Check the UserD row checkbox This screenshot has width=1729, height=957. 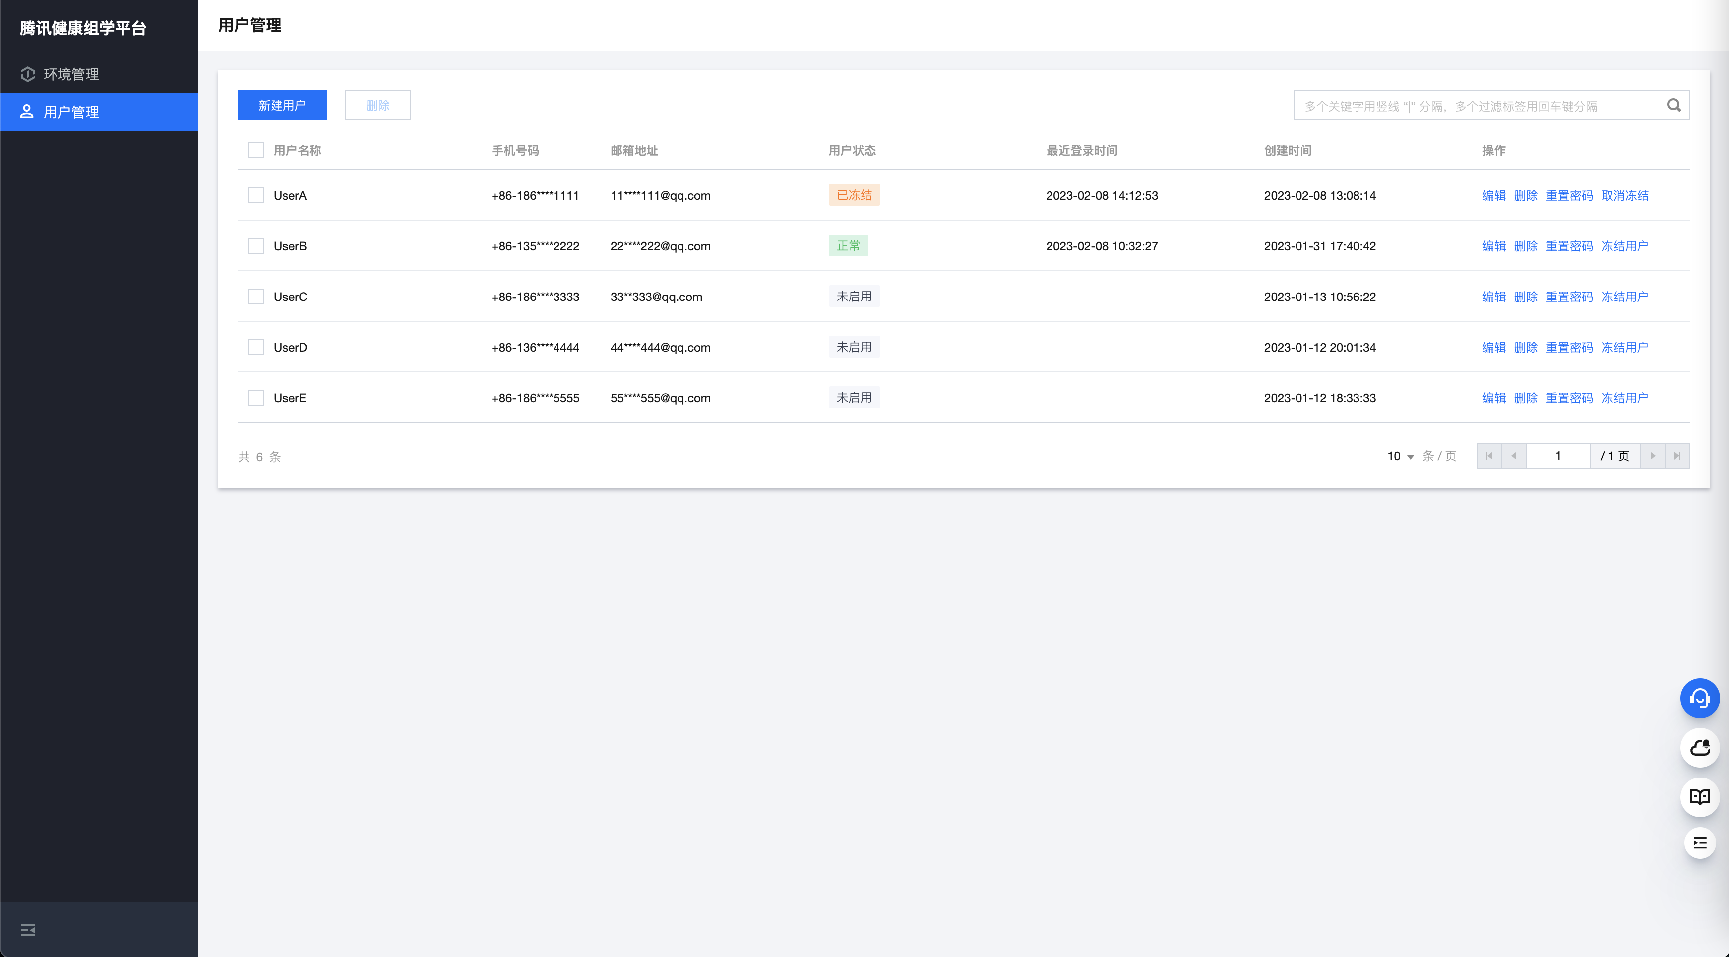tap(256, 347)
